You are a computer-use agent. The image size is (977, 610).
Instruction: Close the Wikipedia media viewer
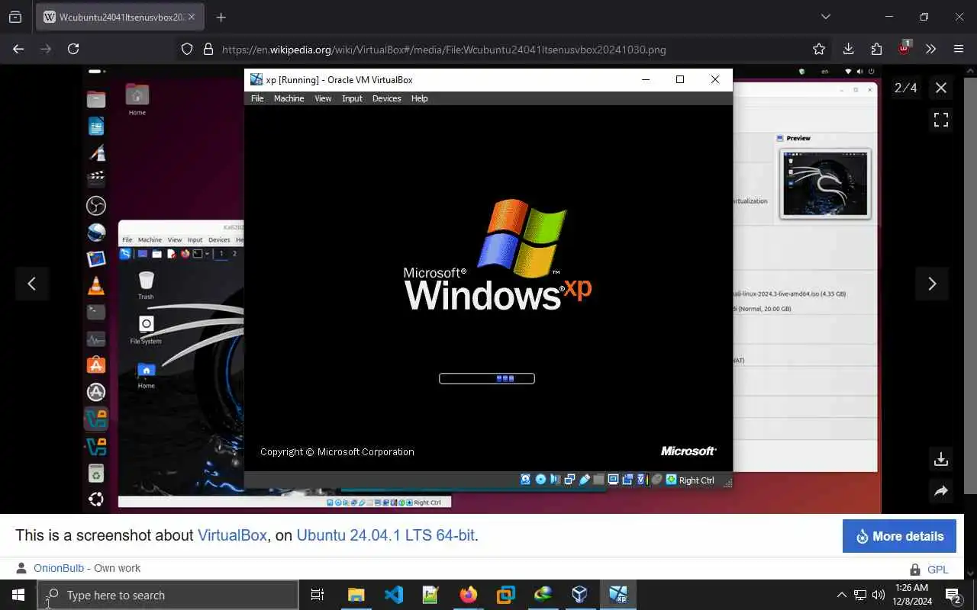tap(941, 88)
